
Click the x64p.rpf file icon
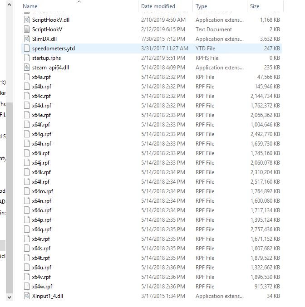click(27, 220)
